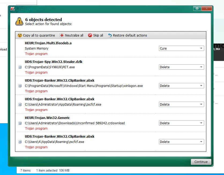This screenshot has height=175, width=224.
Task: Click the Copy all to quarantine radiation icon
Action: click(x=20, y=35)
